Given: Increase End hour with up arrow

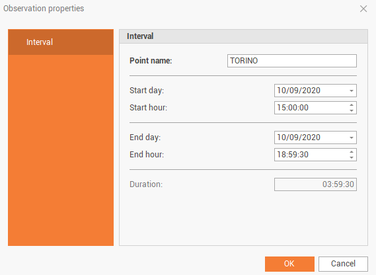Looking at the screenshot, I should pyautogui.click(x=352, y=152).
